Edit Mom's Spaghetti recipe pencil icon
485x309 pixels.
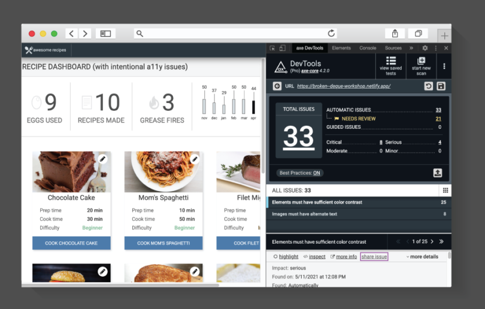click(195, 159)
